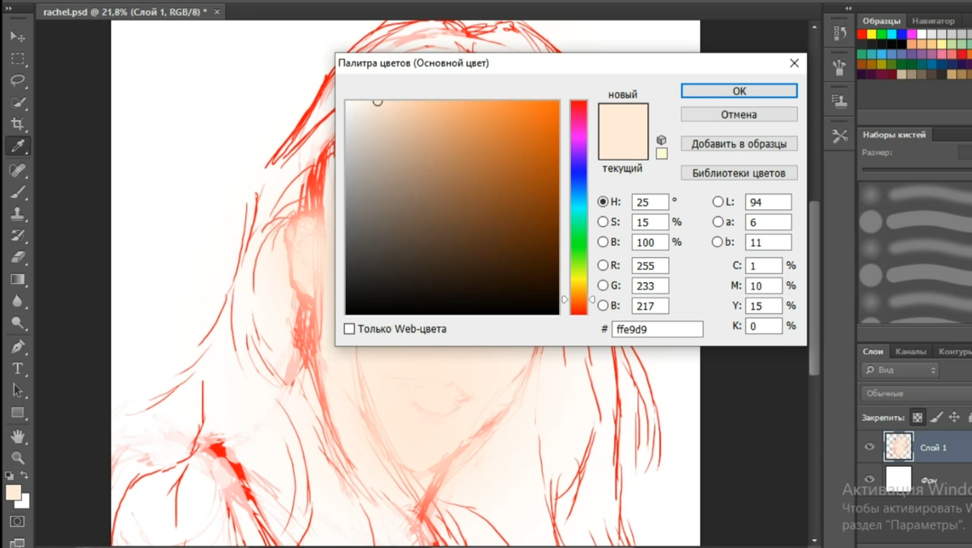Image resolution: width=972 pixels, height=548 pixels.
Task: Select the Crop tool
Action: (17, 124)
